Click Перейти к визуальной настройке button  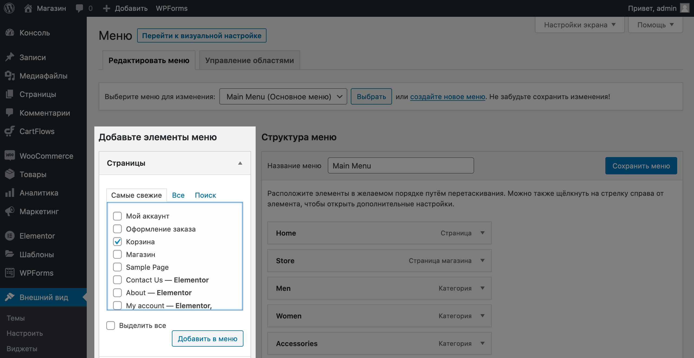tap(202, 35)
